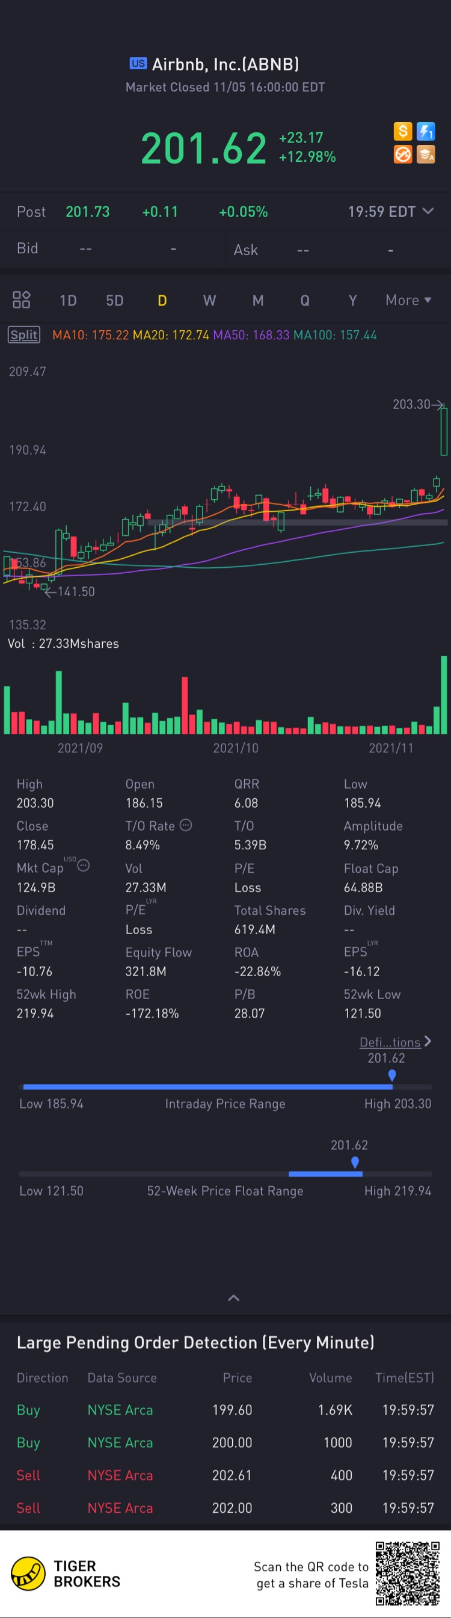This screenshot has height=1618, width=451.
Task: Open the Mkt Cap currency info icon
Action: (84, 866)
